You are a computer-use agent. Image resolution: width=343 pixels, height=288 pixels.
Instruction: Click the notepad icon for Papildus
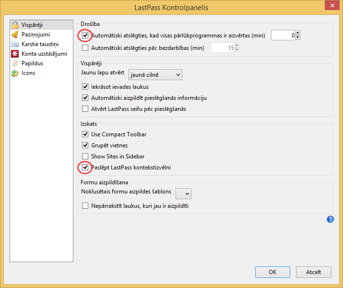(15, 63)
